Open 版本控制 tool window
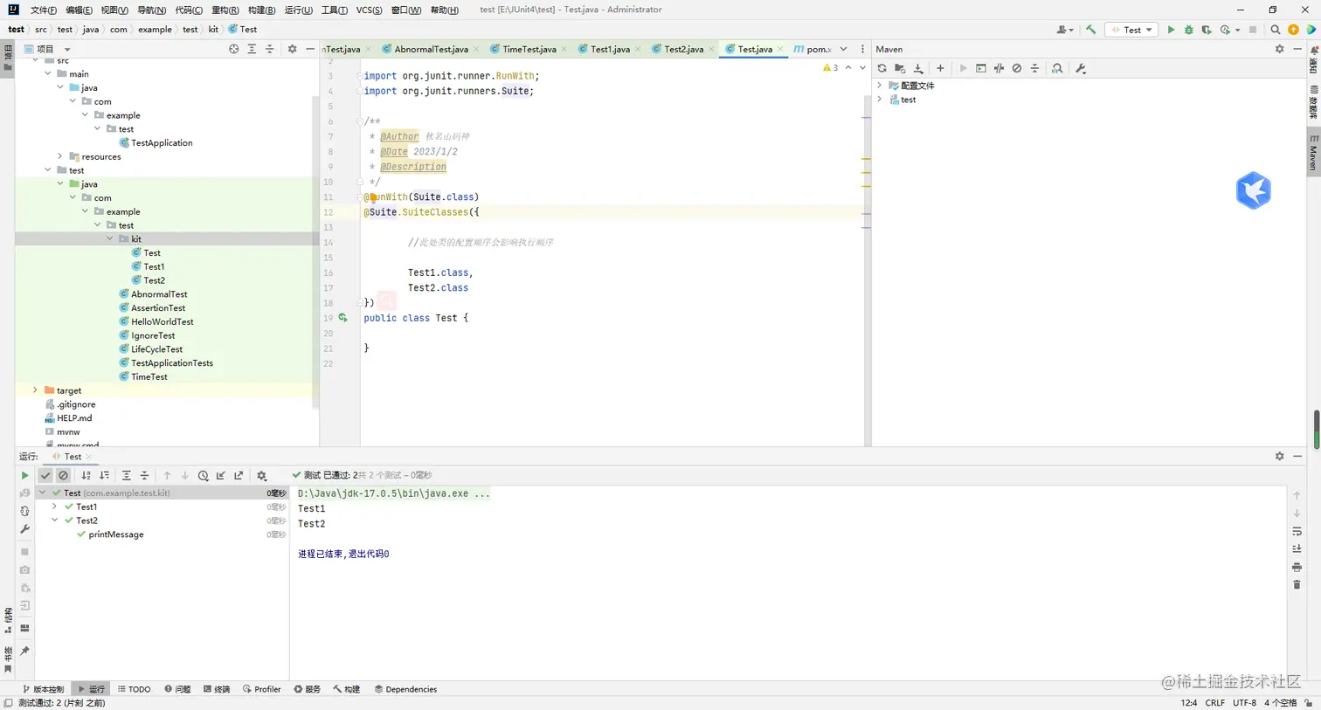1321x710 pixels. tap(43, 689)
